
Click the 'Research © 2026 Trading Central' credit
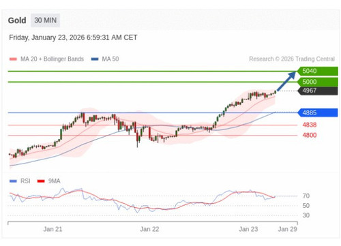pyautogui.click(x=292, y=59)
